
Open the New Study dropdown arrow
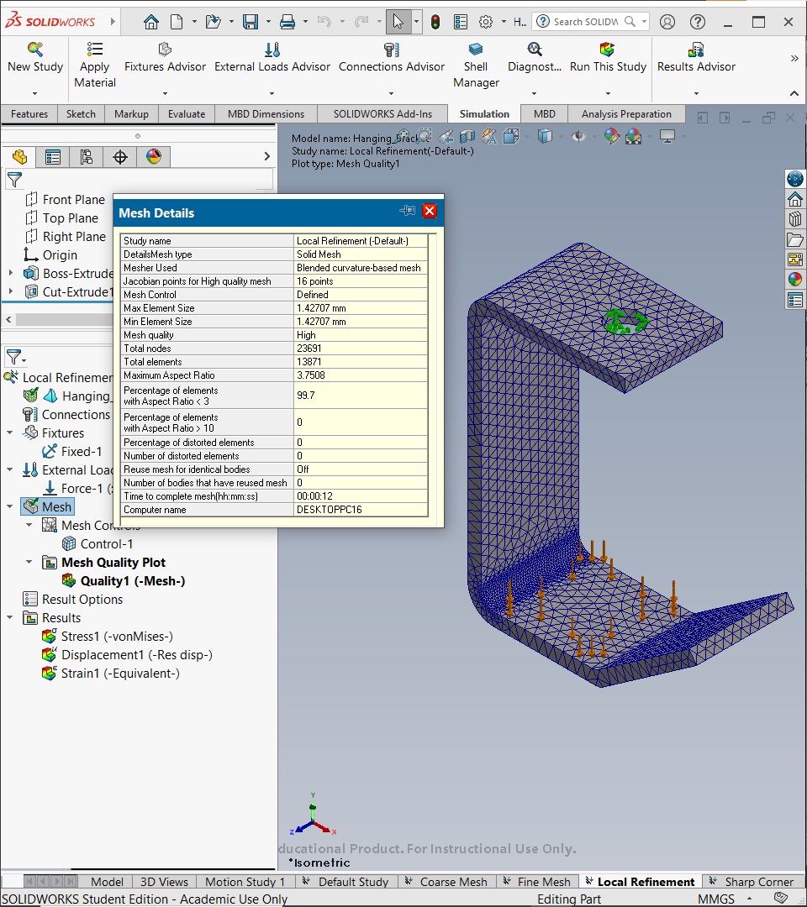click(x=34, y=93)
